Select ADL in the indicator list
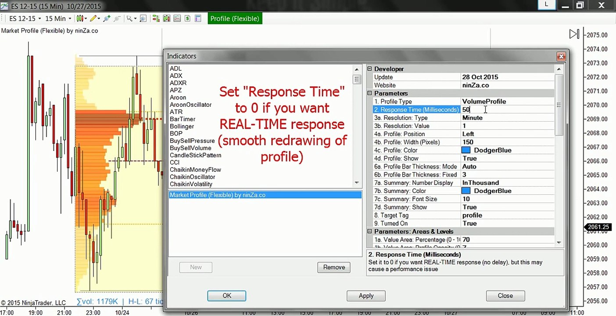The height and width of the screenshot is (316, 616). [175, 68]
